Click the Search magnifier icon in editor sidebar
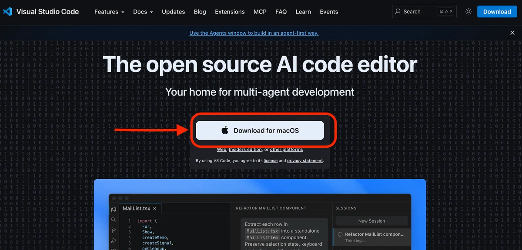The image size is (522, 250). [x=114, y=220]
